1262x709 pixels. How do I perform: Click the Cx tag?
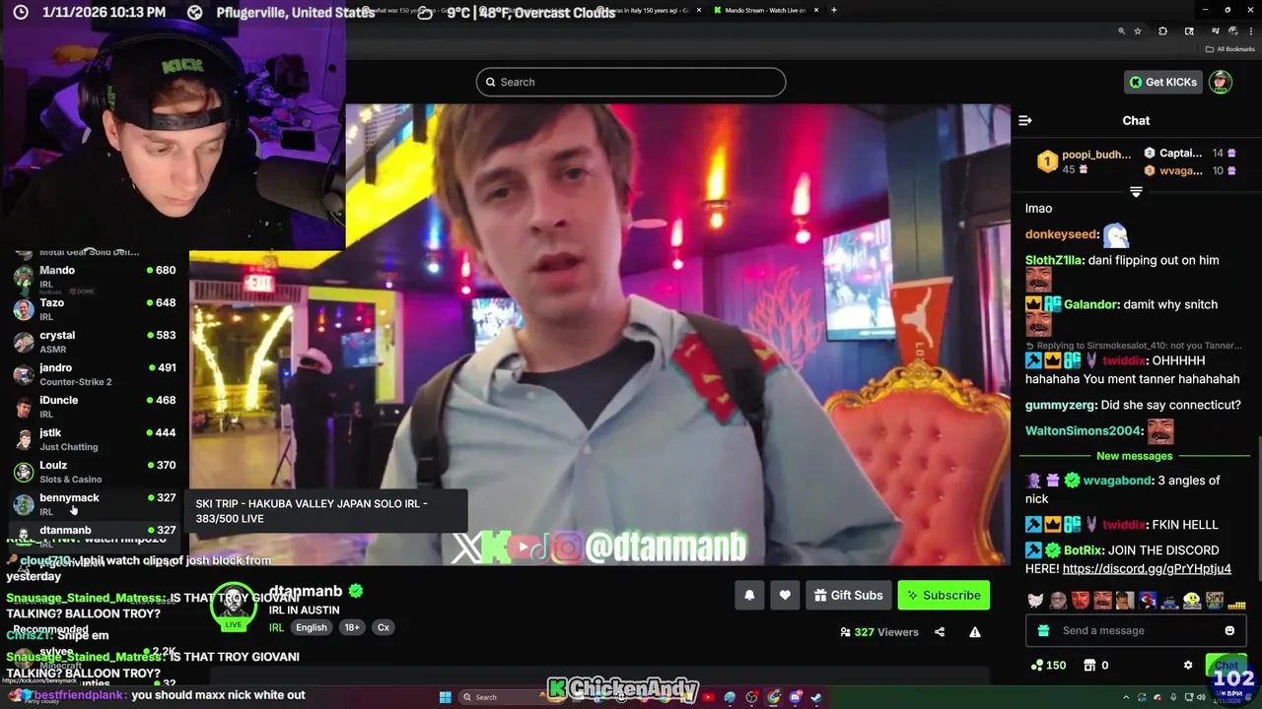(x=384, y=627)
